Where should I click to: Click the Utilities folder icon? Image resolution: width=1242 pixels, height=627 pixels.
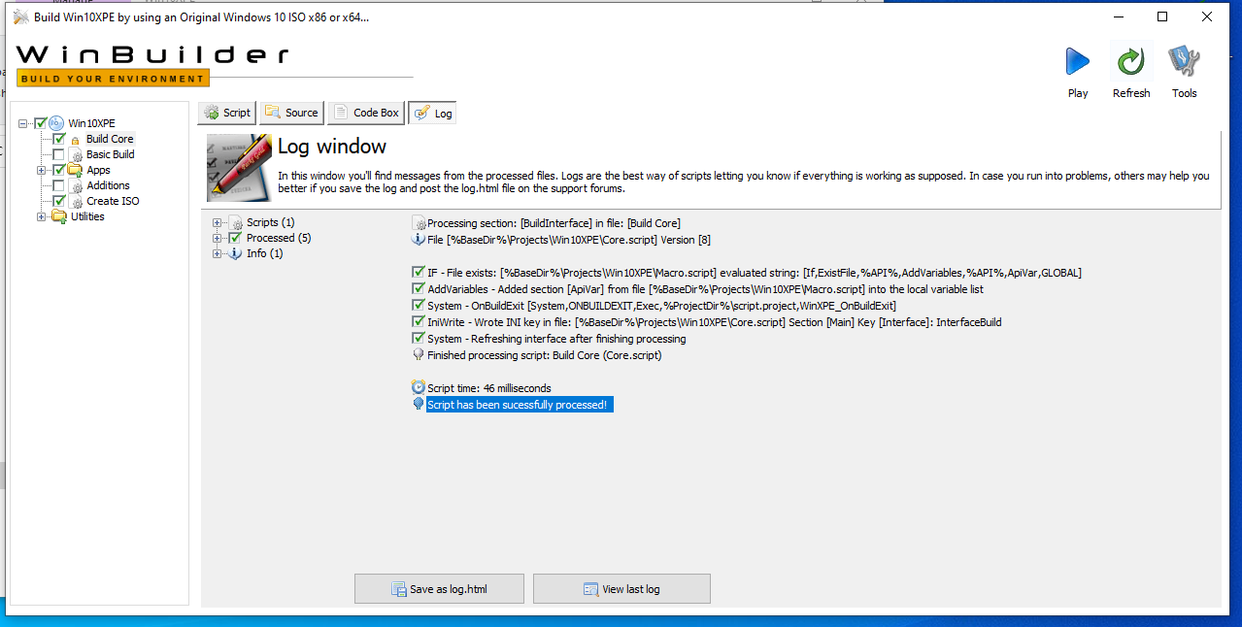58,216
